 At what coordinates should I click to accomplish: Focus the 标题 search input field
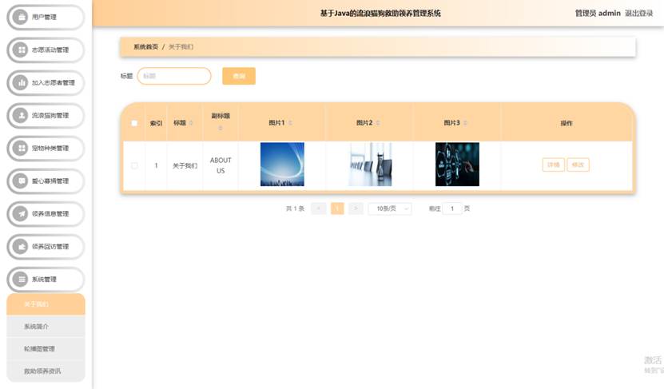[174, 76]
